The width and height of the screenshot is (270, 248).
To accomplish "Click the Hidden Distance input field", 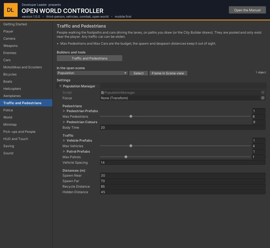I will (183, 192).
